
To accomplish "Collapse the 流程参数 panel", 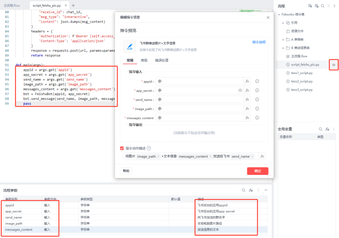I will (266, 190).
